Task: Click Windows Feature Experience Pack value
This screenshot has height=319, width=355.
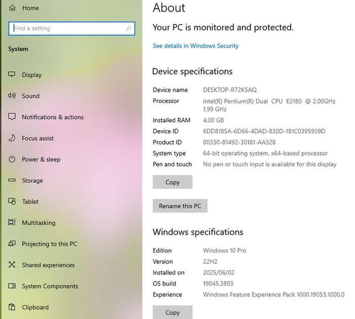Action: point(274,295)
